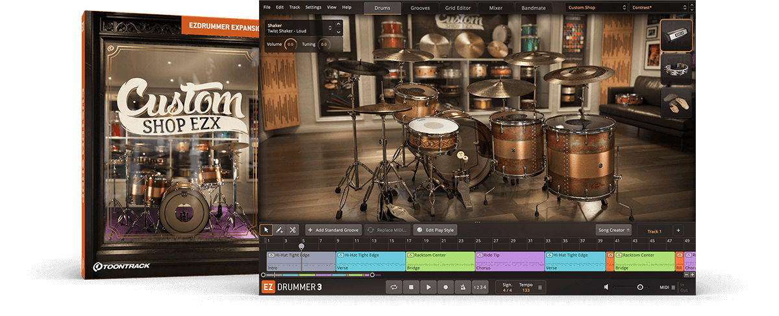Click the Add Standard Groove button
This screenshot has height=316, width=779.
(x=332, y=230)
